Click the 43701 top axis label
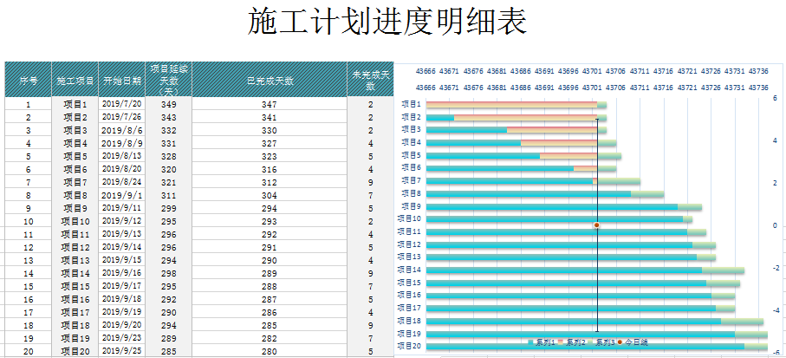 pos(592,71)
